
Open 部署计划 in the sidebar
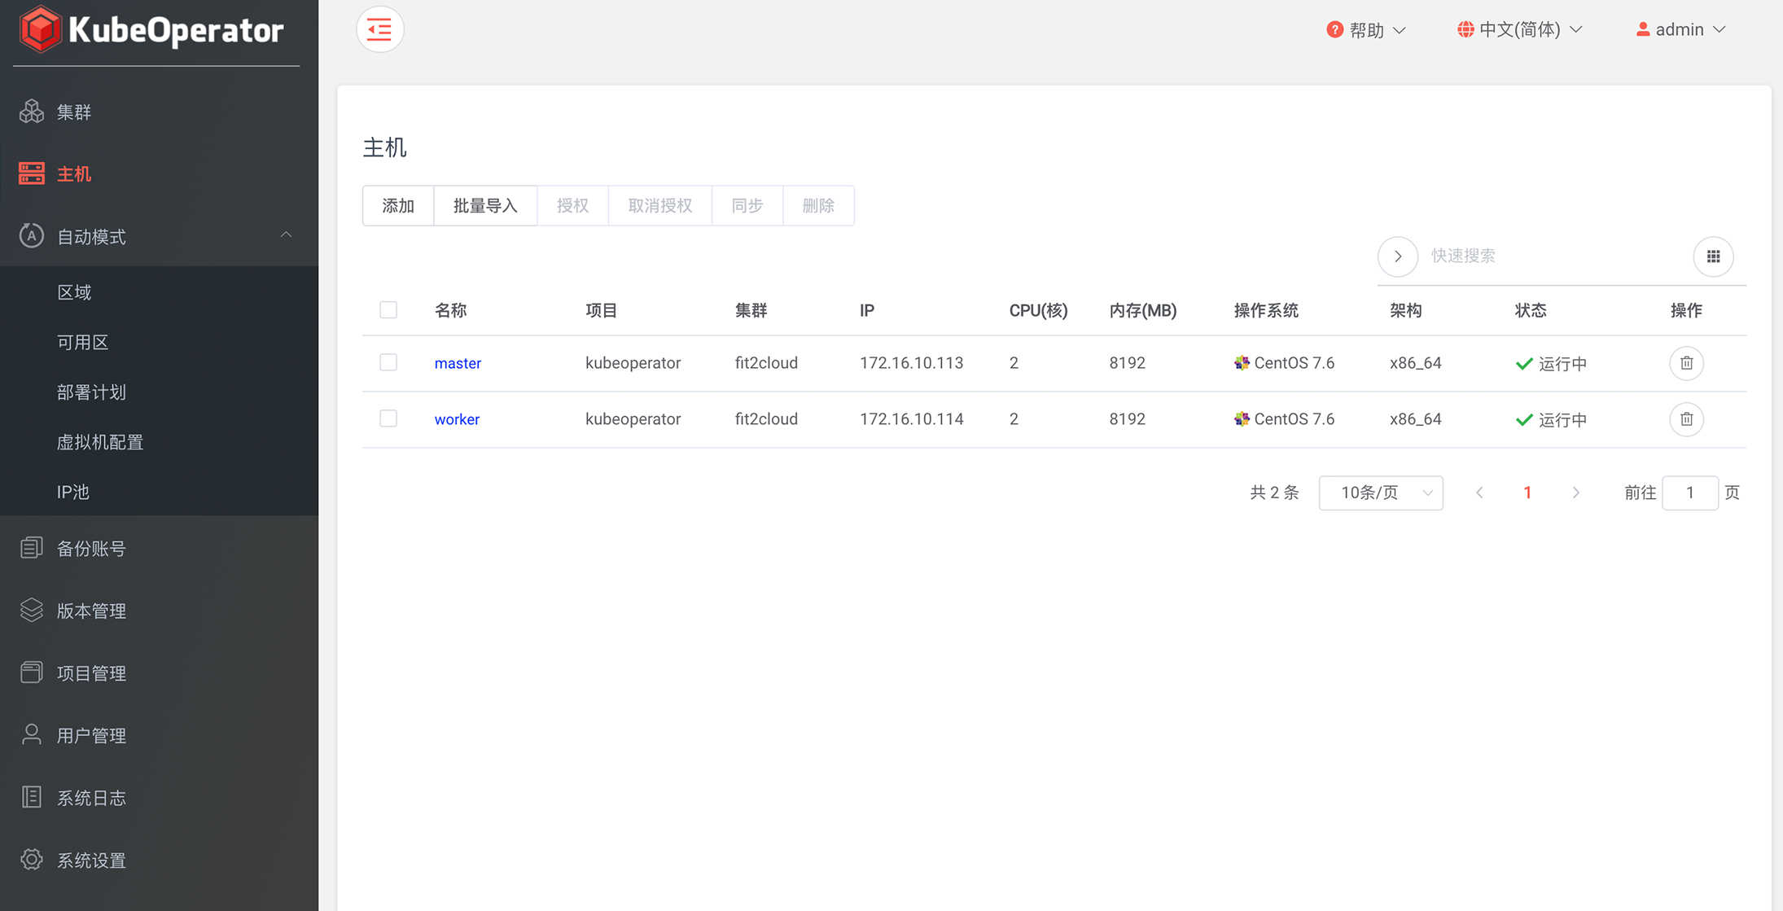click(91, 392)
